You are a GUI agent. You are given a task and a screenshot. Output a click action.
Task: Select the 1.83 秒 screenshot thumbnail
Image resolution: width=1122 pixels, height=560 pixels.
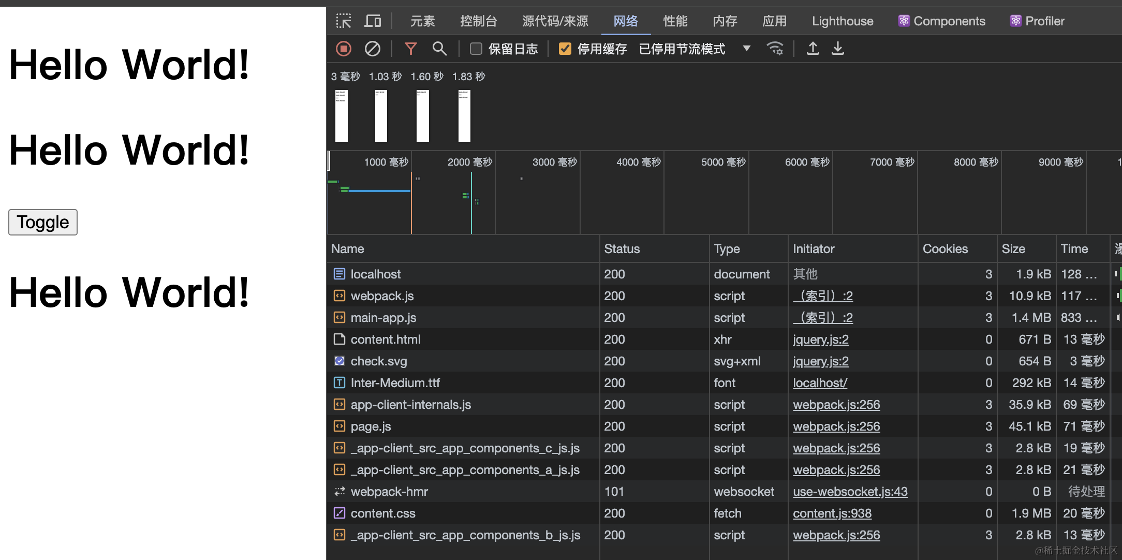tap(464, 115)
